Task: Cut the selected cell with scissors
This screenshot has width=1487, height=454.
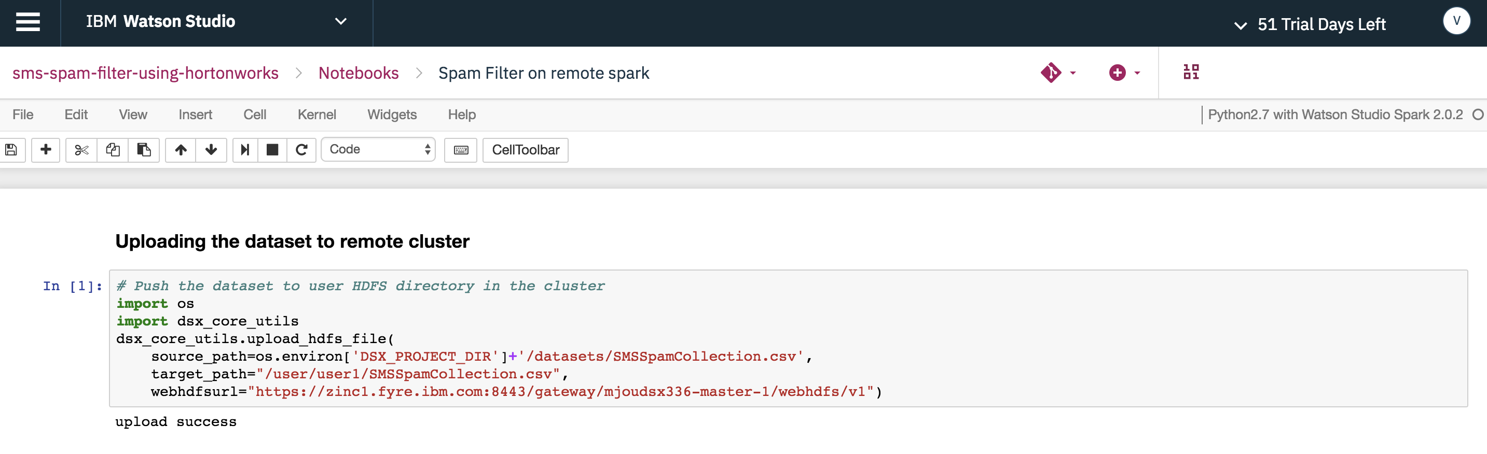Action: pyautogui.click(x=81, y=150)
